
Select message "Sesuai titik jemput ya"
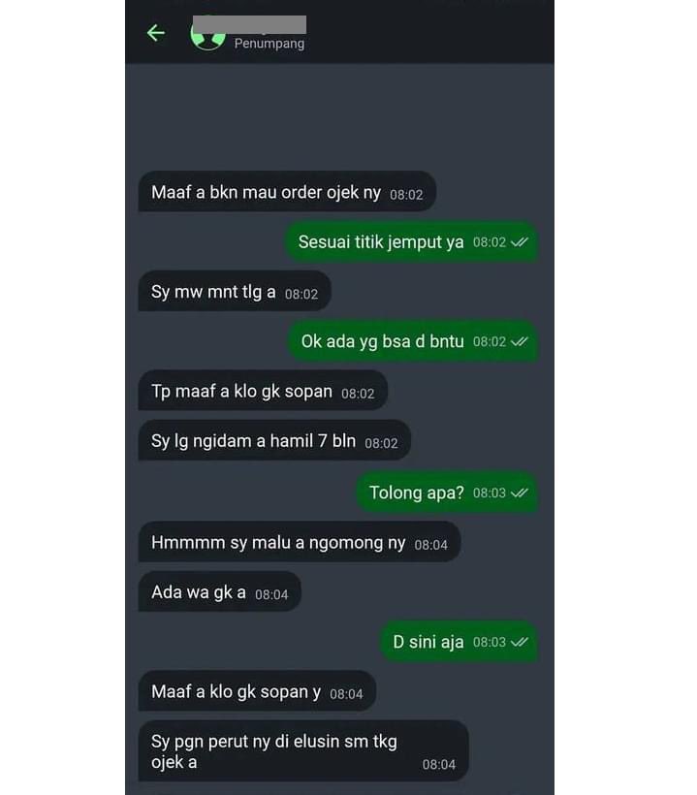coord(412,241)
